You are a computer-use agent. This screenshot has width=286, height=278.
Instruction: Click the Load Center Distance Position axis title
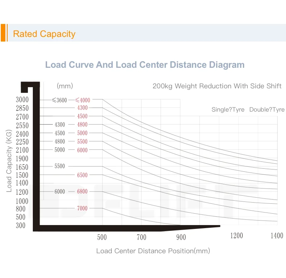coord(153,251)
